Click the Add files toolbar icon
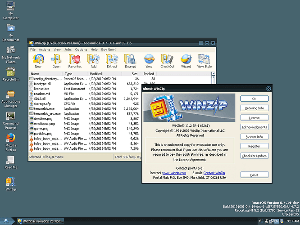Viewport: 300px width, 225px height. [x=93, y=61]
